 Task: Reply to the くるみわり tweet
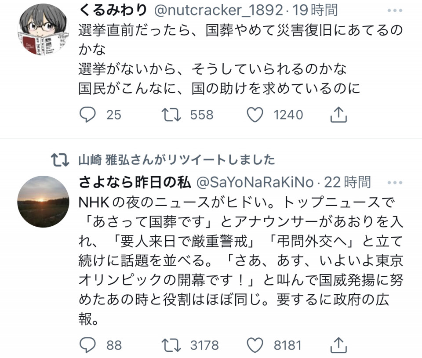pos(87,115)
